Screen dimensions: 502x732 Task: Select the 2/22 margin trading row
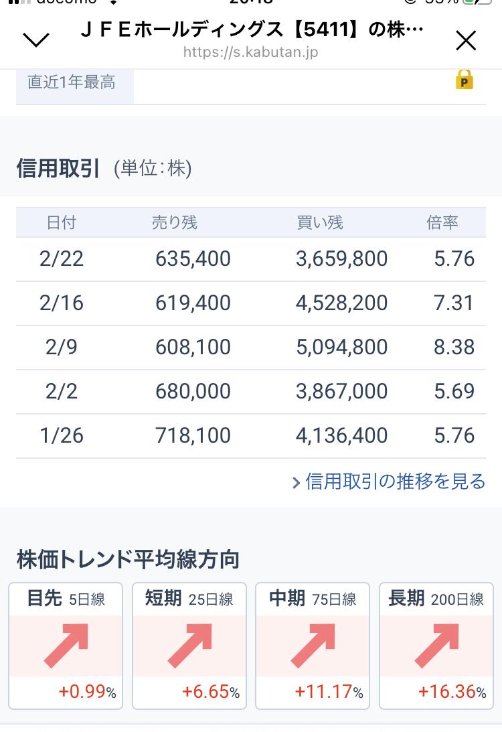coord(251,259)
